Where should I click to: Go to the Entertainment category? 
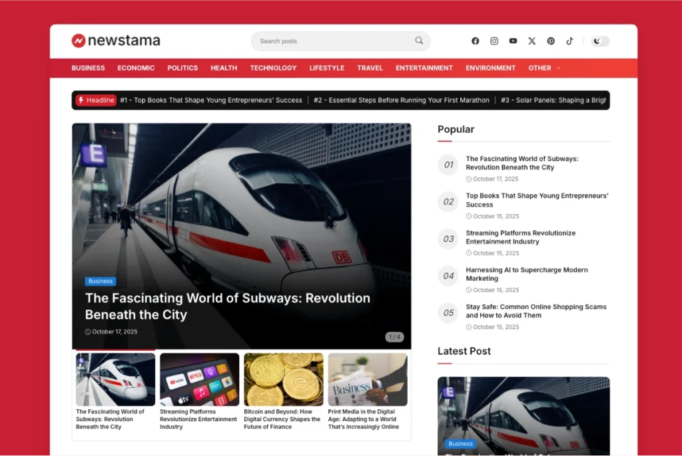pyautogui.click(x=424, y=68)
